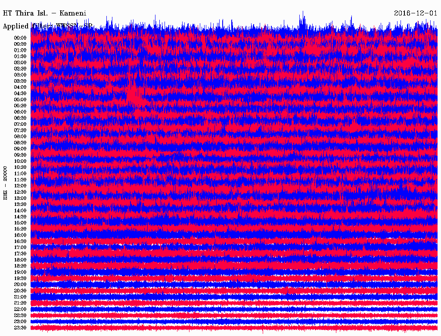Select the 06:00 time label

20,112
